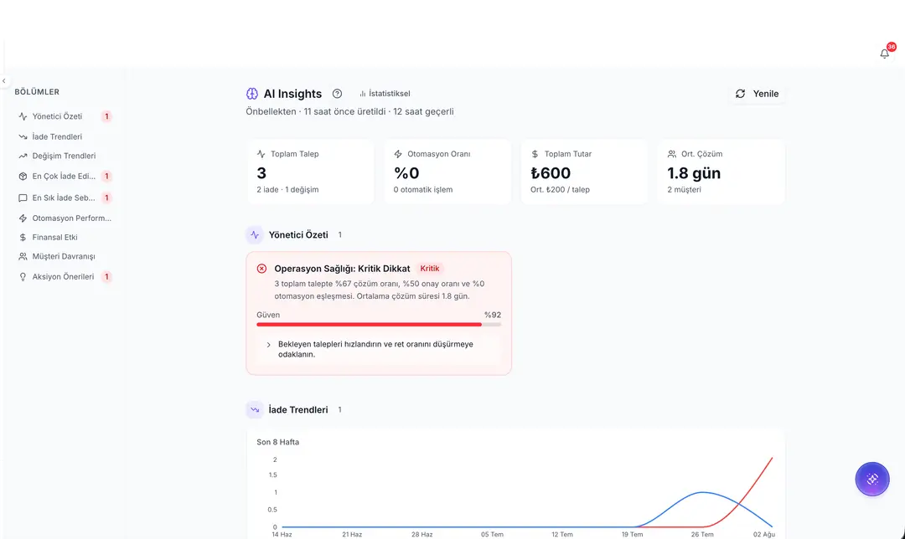
Task: Click the İstatistiksel label
Action: [x=390, y=94]
